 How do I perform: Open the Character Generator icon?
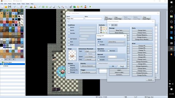coord(85,7)
